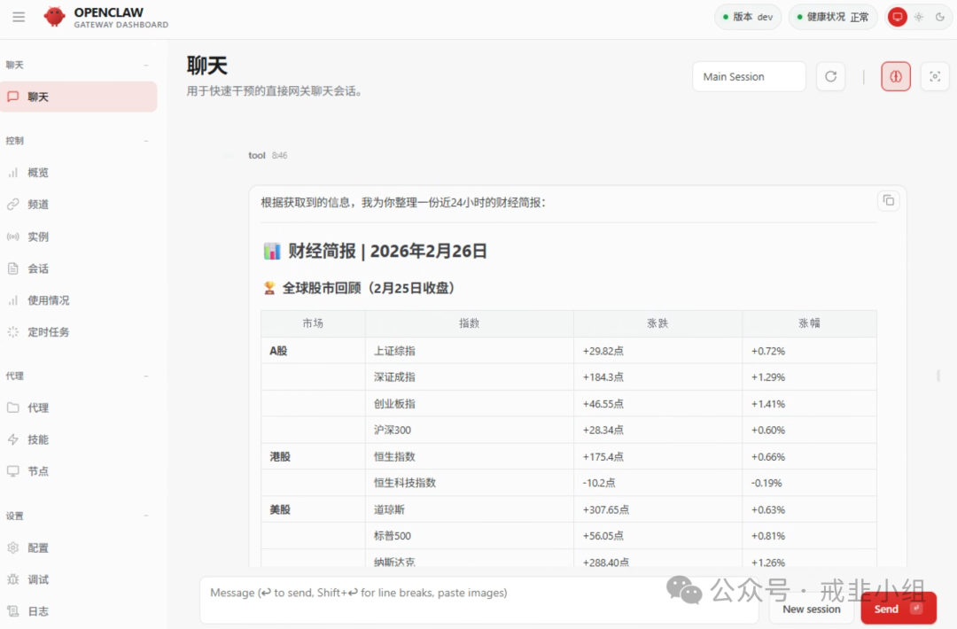Open 技能 via its lightning icon
The image size is (957, 629).
point(13,439)
